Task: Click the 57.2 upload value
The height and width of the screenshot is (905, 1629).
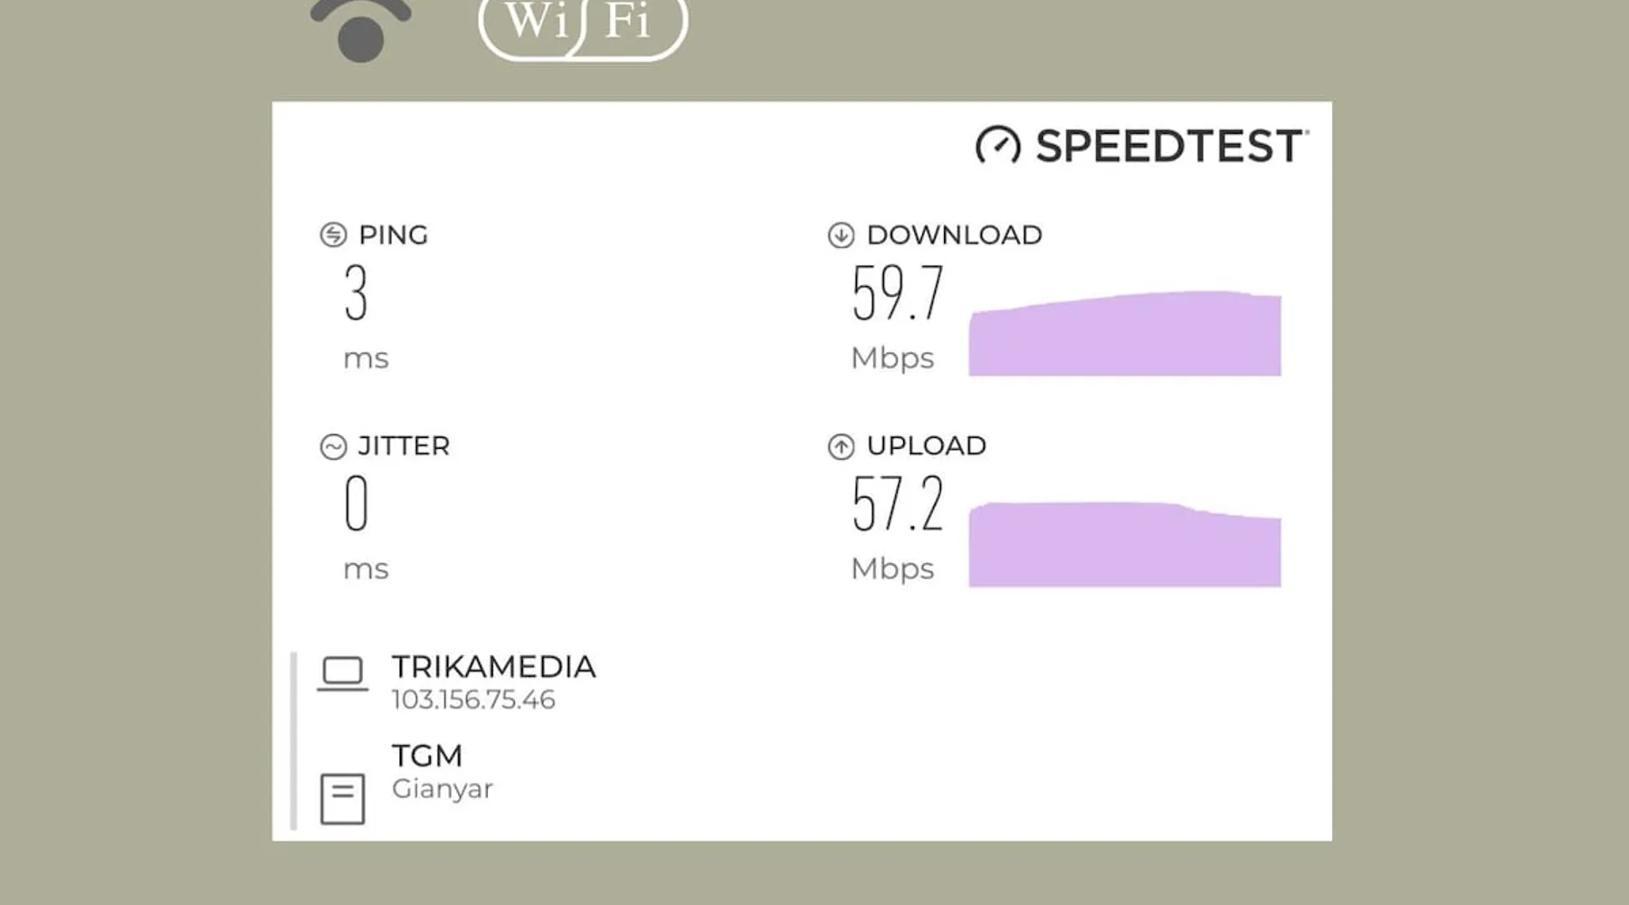Action: pos(898,504)
